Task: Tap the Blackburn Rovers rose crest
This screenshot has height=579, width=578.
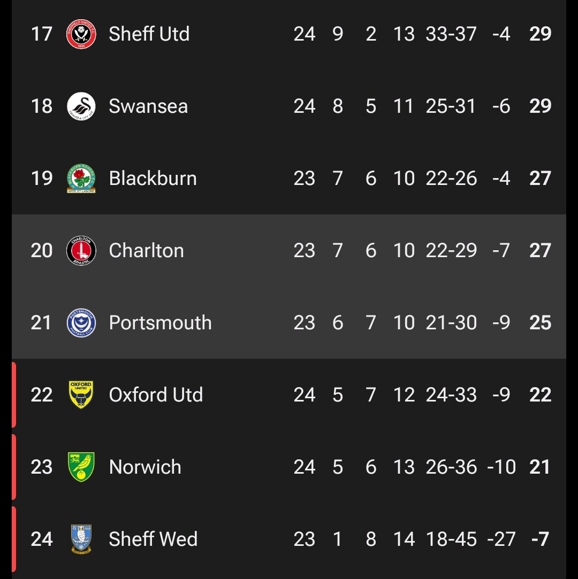Action: 81,179
